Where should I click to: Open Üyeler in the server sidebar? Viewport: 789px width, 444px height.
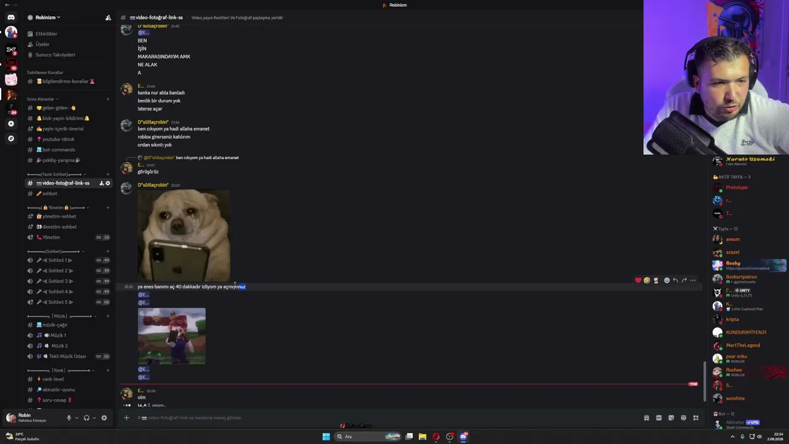(43, 44)
